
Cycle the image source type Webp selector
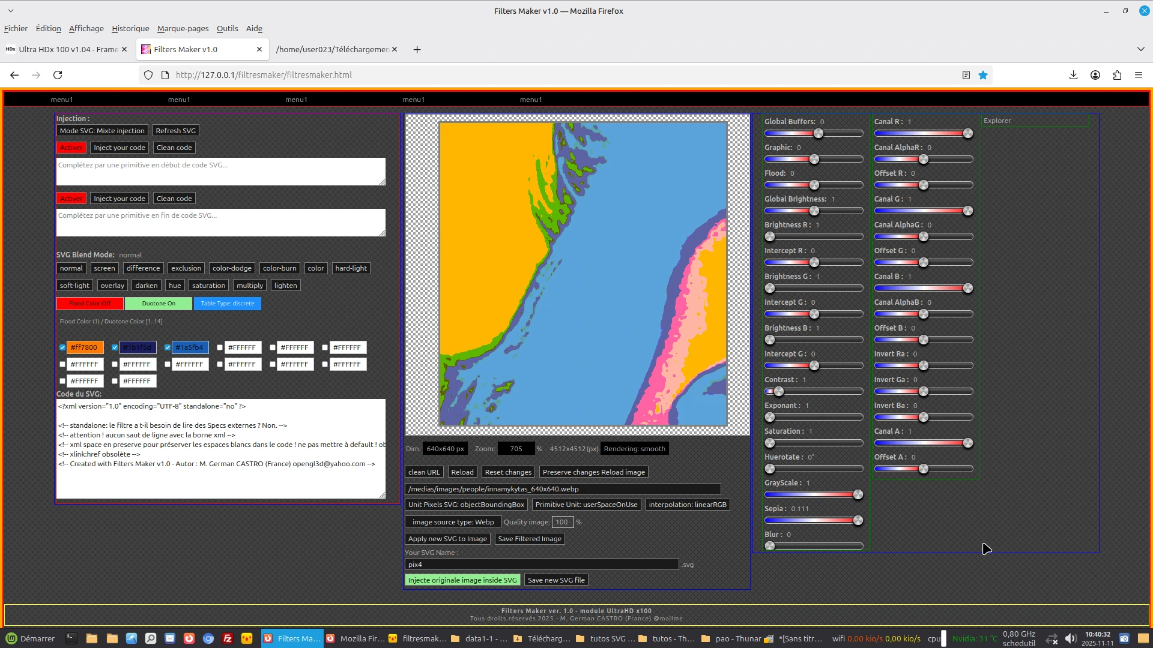[x=453, y=522]
